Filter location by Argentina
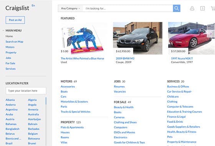The width and height of the screenshot is (215, 146). (x=12, y=109)
